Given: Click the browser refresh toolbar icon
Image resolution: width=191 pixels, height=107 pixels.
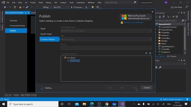Looking at the screenshot, I should point(86,7).
